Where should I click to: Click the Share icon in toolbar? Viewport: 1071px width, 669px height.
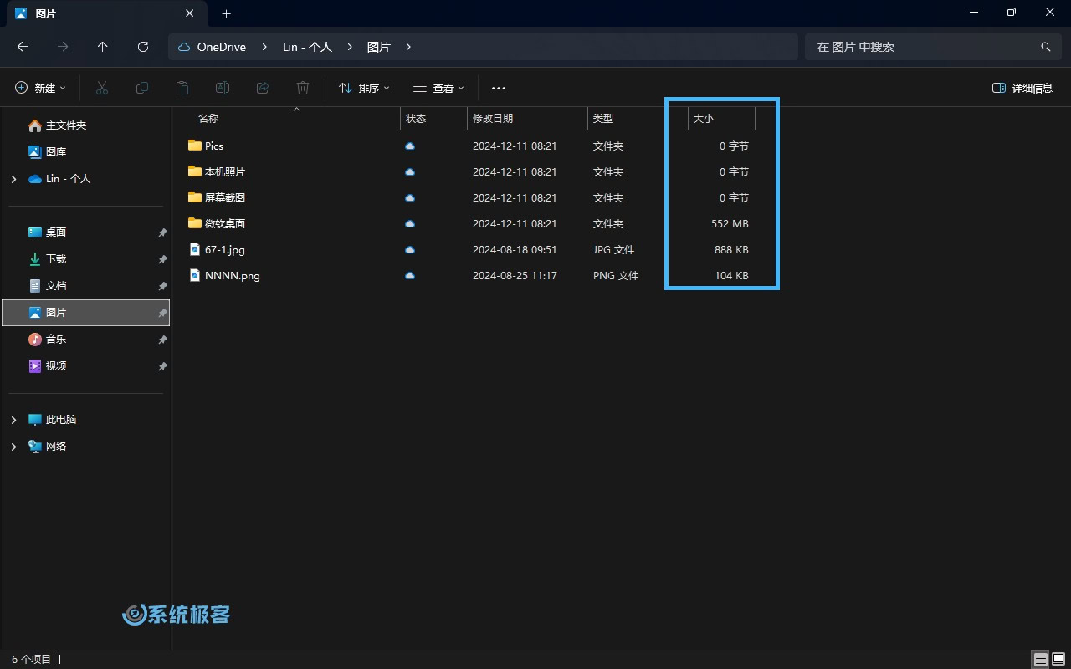tap(263, 88)
